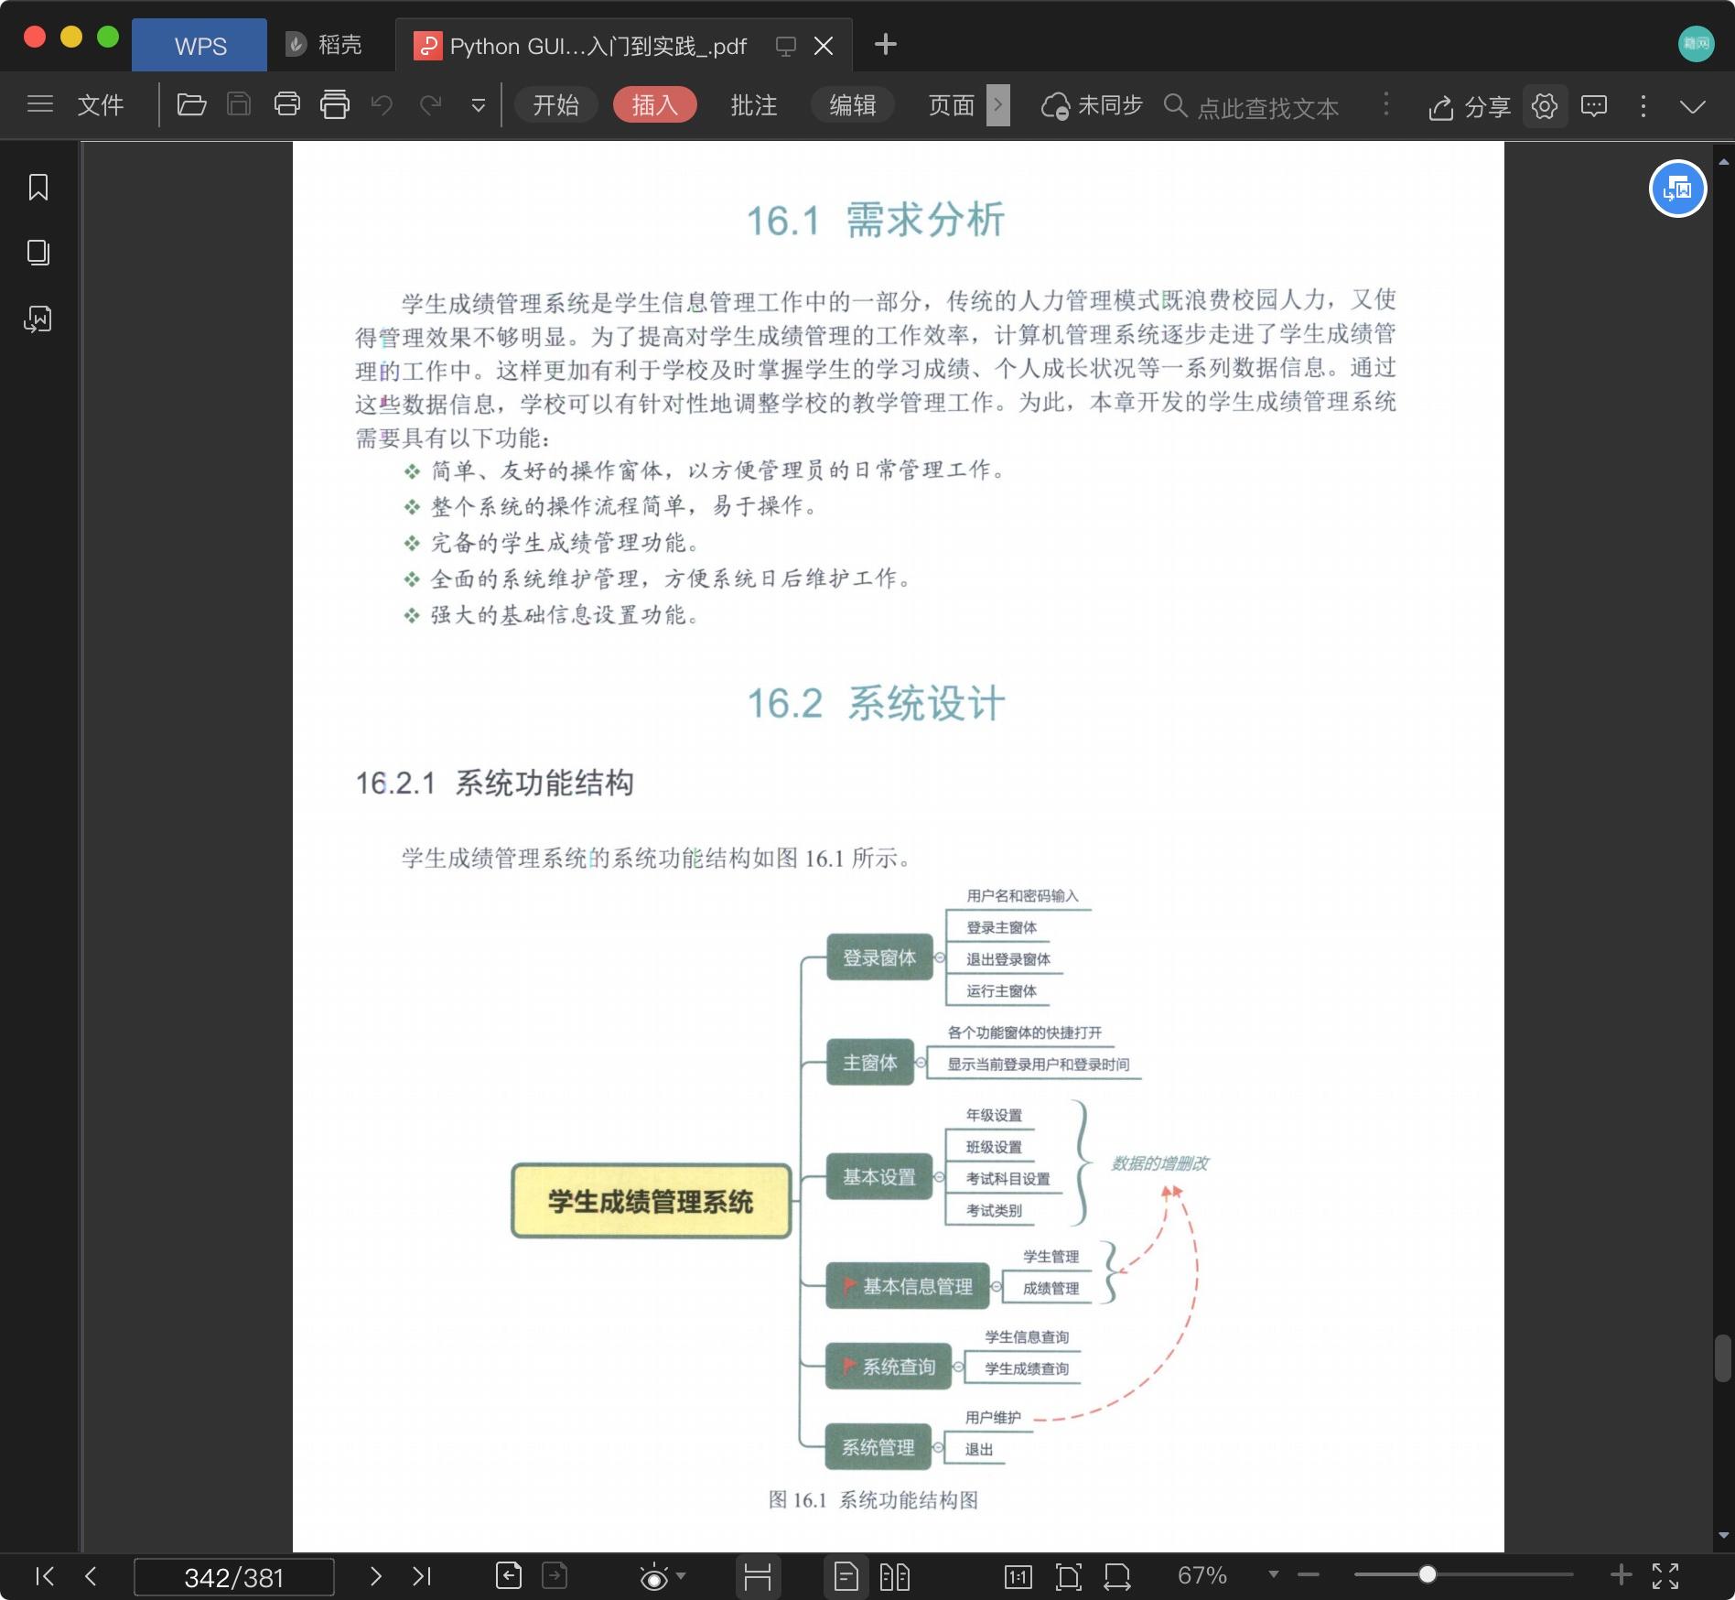
Task: Go to the last page
Action: (x=421, y=1576)
